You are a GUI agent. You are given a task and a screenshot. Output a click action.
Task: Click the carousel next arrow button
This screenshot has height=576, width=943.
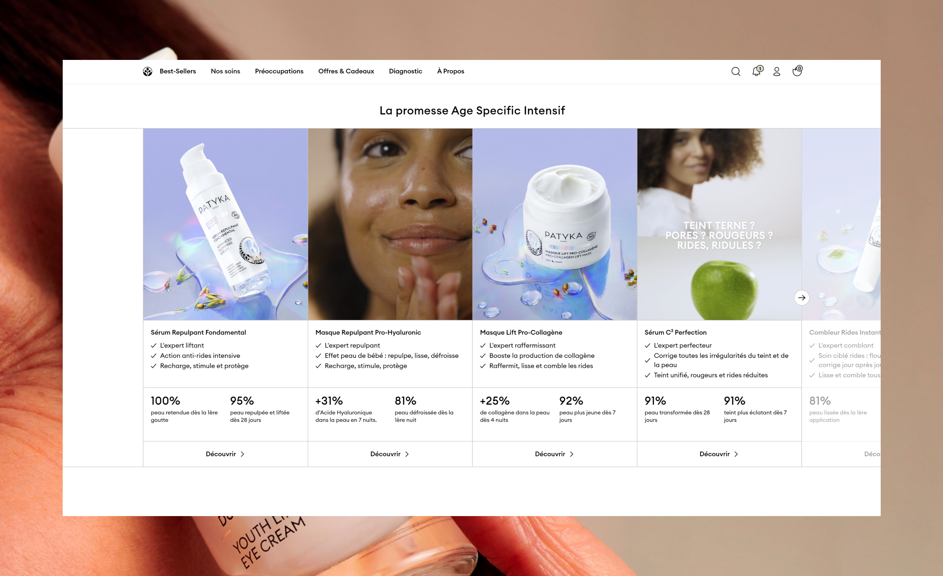pyautogui.click(x=802, y=298)
